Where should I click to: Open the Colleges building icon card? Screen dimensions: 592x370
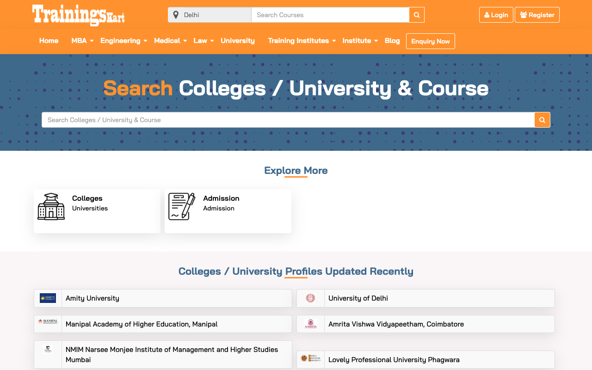(51, 206)
